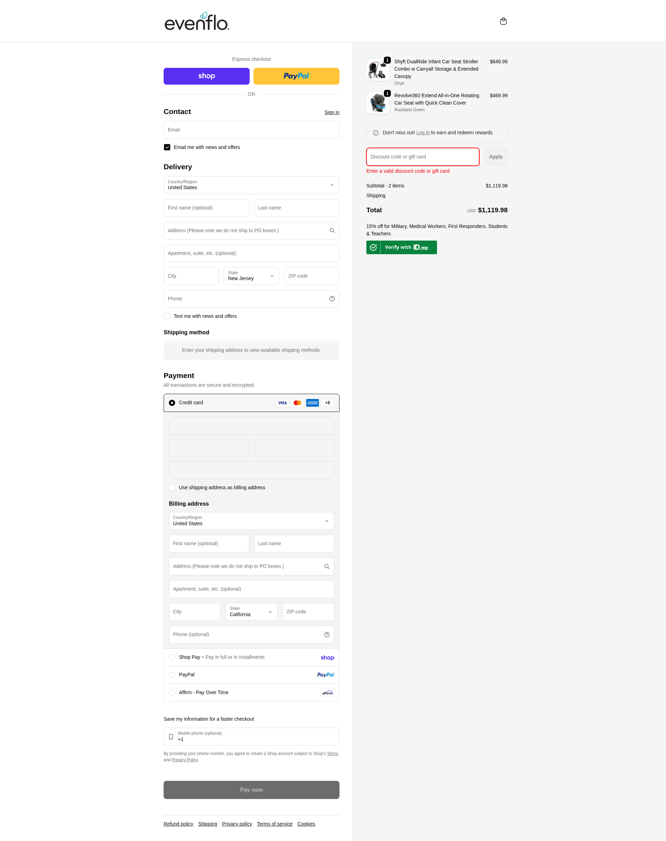The image size is (666, 841).
Task: Open the delivery Country/Region dropdown
Action: 251,185
